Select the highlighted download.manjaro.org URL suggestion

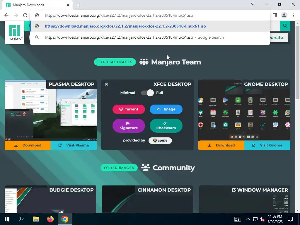coord(150,26)
